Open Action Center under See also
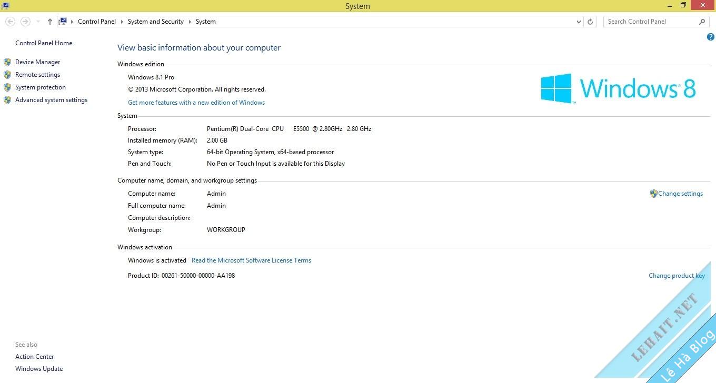This screenshot has width=716, height=383. click(35, 357)
